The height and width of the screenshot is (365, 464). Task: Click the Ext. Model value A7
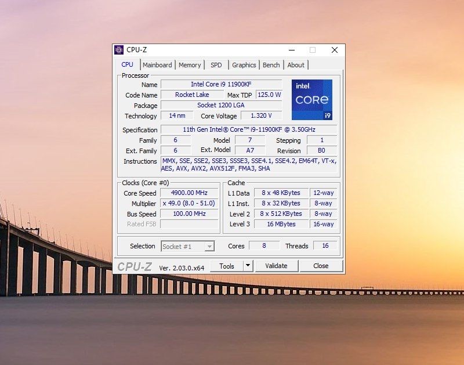coord(250,150)
